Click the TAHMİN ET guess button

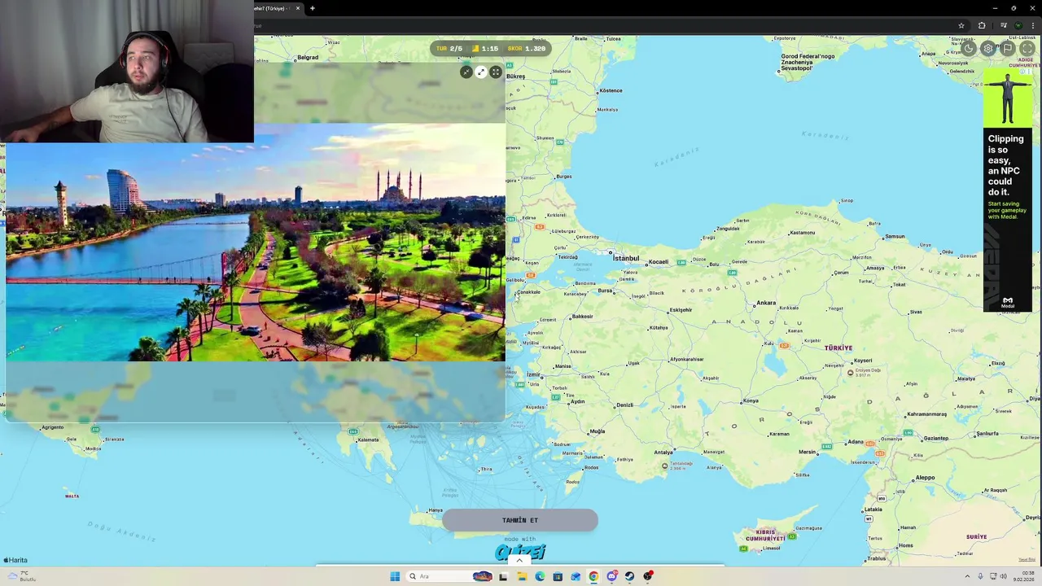[x=520, y=520]
